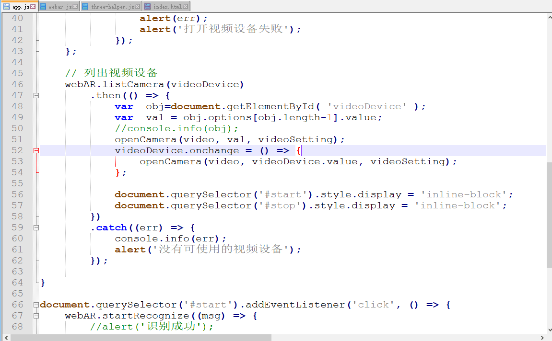The height and width of the screenshot is (341, 552).
Task: Close the webar.js tab
Action: click(75, 6)
